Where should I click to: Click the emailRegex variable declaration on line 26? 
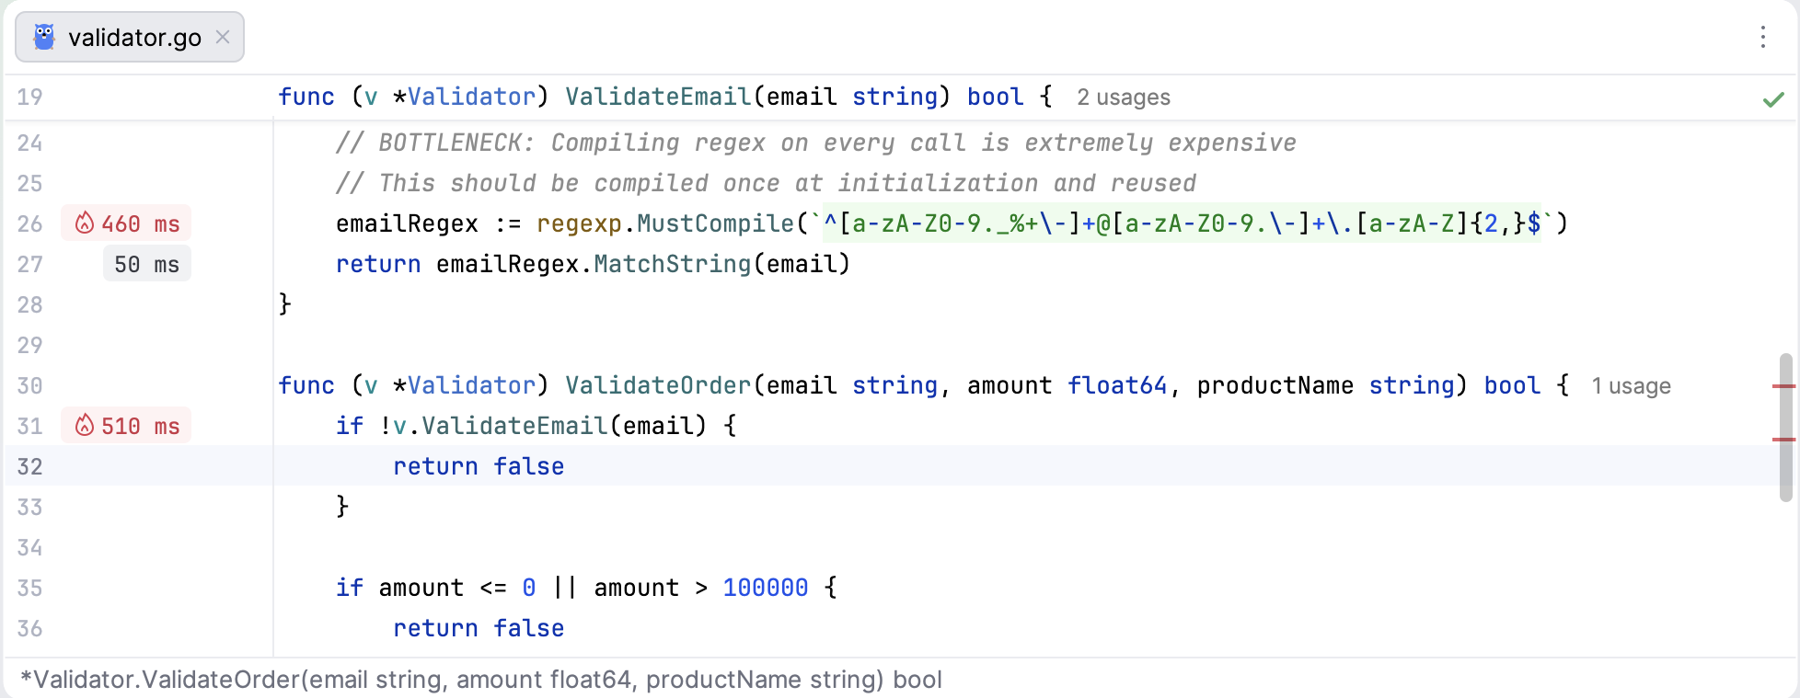tap(407, 223)
